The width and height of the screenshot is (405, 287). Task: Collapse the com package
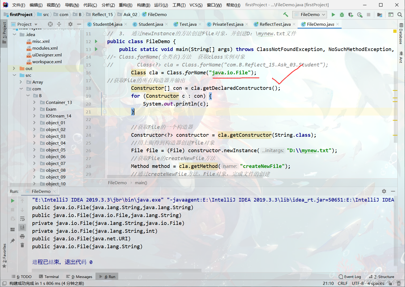21,89
